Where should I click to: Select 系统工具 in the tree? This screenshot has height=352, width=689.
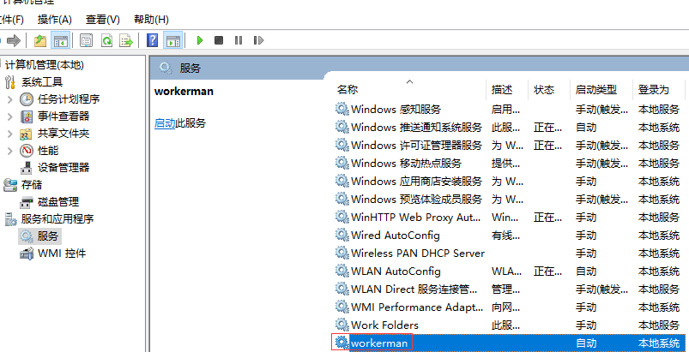[42, 82]
